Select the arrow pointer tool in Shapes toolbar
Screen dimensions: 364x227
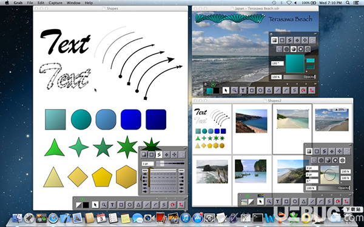pos(95,205)
